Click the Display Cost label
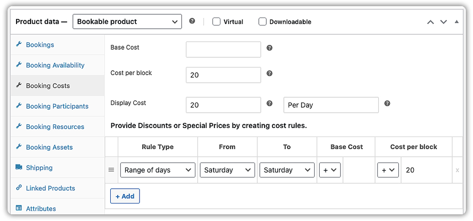Image resolution: width=473 pixels, height=221 pixels. point(128,103)
